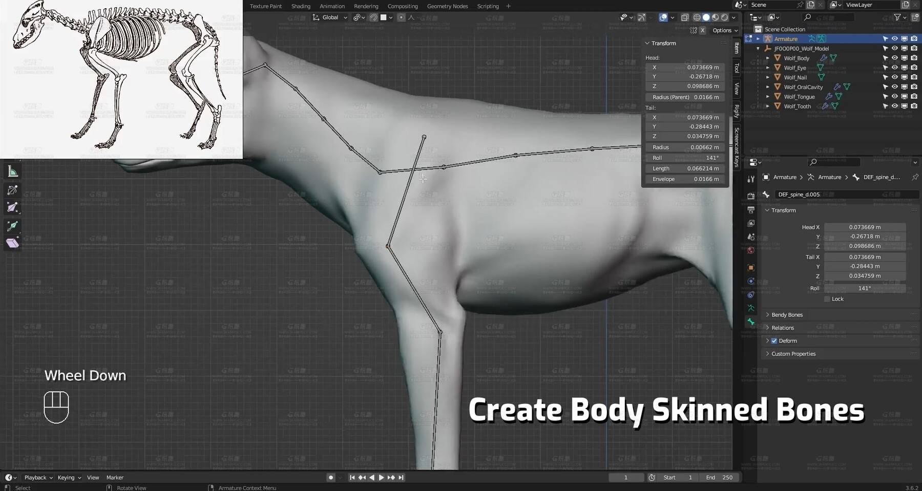Tick the Lock checkbox under Roll

827,299
